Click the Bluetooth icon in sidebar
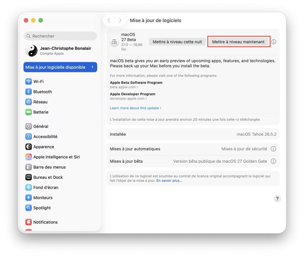Screen dimensions: 304x257 tap(28, 92)
